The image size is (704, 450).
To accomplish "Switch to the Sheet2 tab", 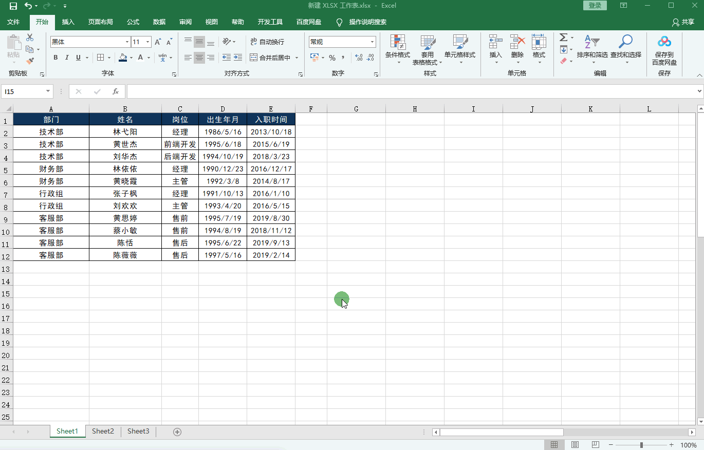I will click(x=103, y=432).
